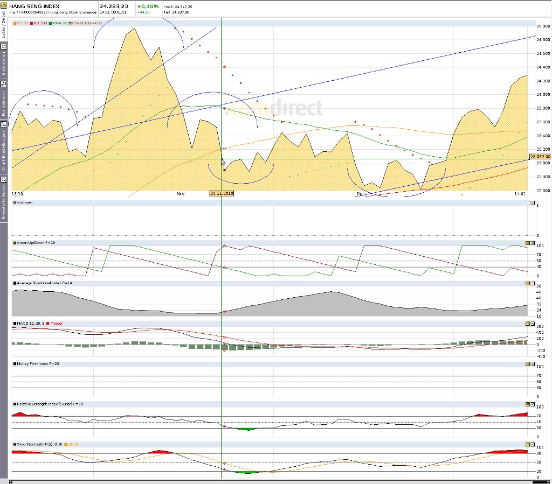Toggle the GD 50 legend entry
The image size is (552, 484).
coord(22,23)
